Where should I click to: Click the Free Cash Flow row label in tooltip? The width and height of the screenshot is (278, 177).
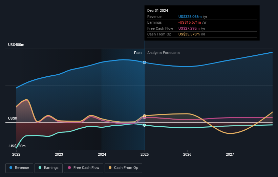coord(160,28)
